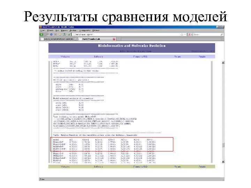
Task: Open Software link in olive footer bar
Action: pos(98,166)
